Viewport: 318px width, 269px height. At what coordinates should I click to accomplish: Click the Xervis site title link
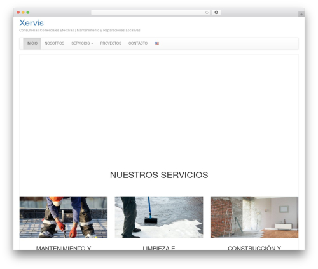[x=31, y=23]
